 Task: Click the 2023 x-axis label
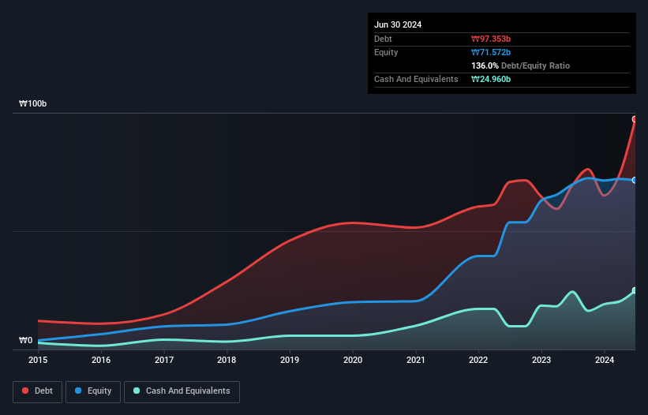541,360
